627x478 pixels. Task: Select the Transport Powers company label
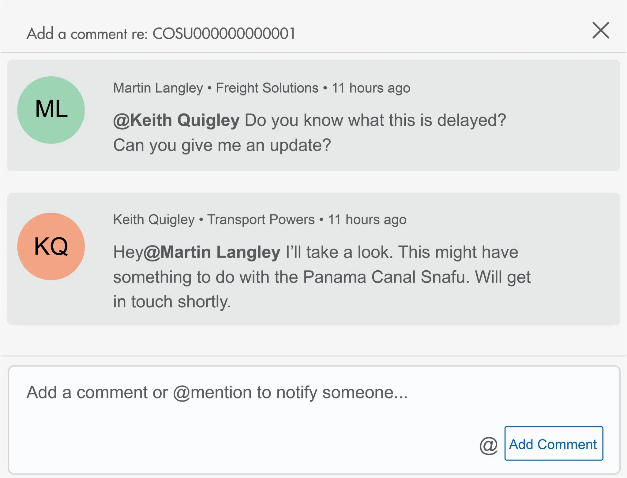[261, 220]
